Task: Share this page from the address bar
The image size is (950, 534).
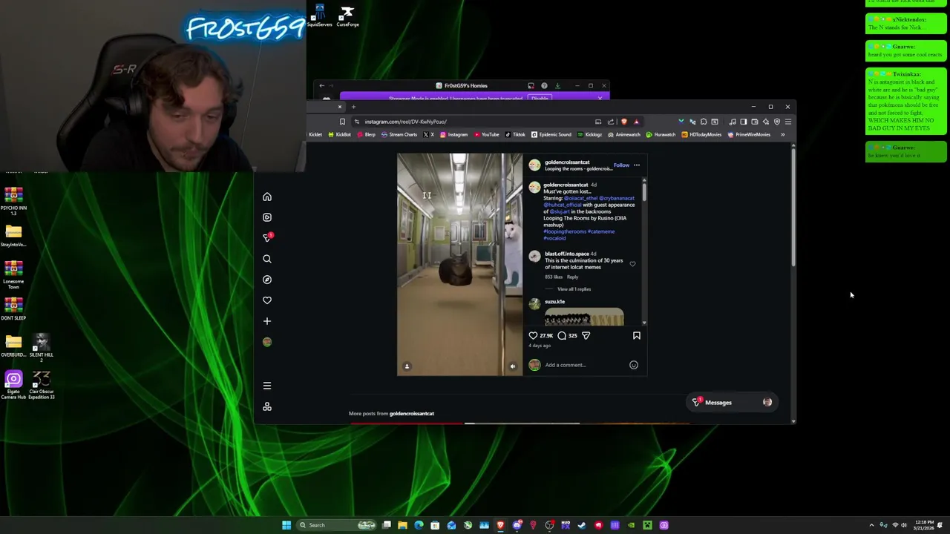Action: tap(611, 122)
